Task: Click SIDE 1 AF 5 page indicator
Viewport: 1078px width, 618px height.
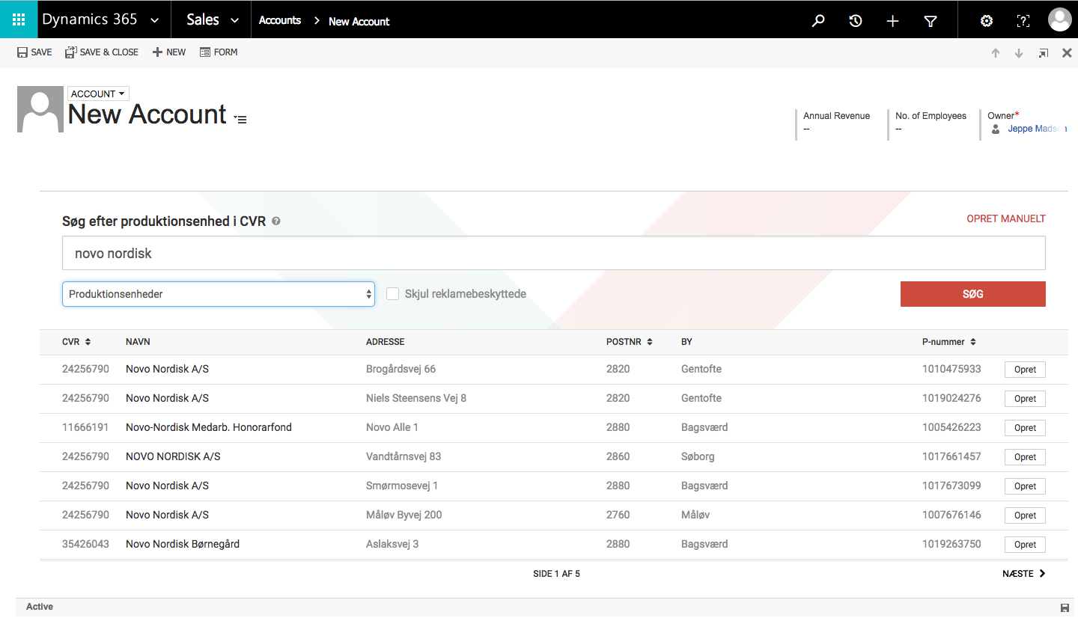Action: (556, 574)
